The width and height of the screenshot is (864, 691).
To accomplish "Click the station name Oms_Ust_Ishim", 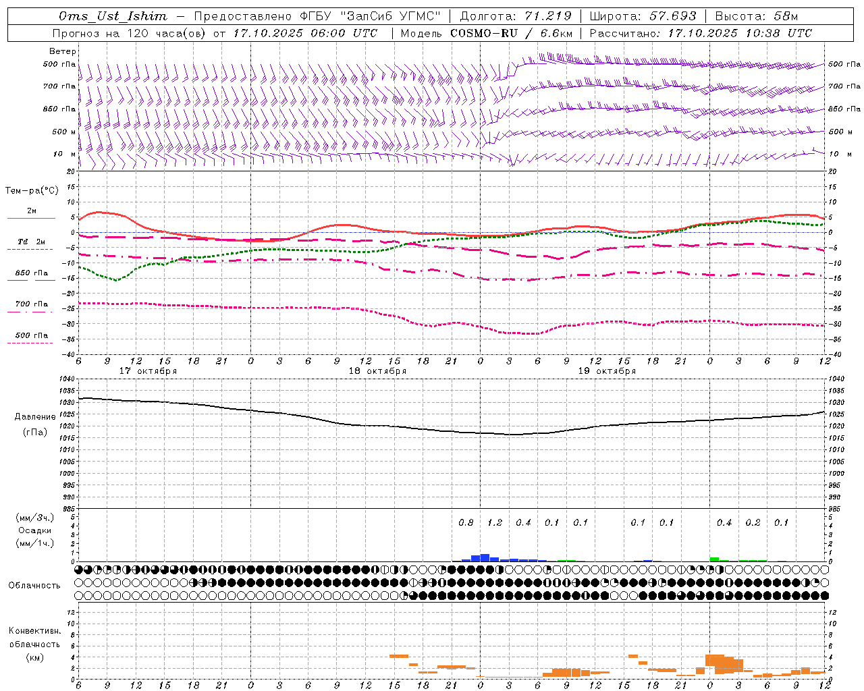I will tap(113, 16).
